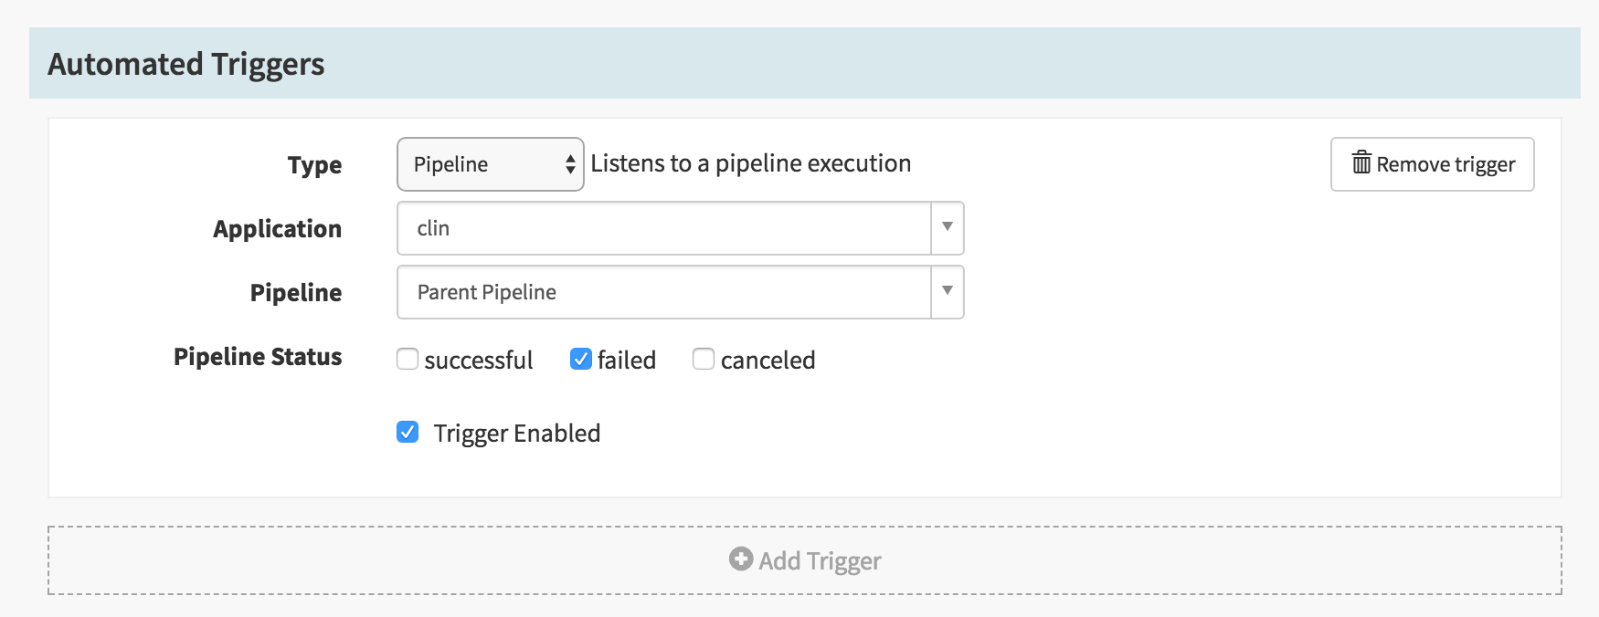Click the 'Listens to a pipeline execution' description

tap(751, 163)
